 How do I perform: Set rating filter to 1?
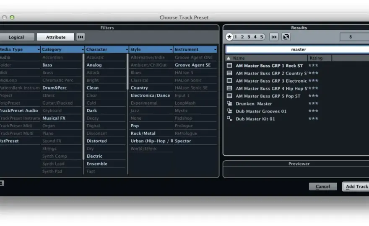[x=236, y=37]
